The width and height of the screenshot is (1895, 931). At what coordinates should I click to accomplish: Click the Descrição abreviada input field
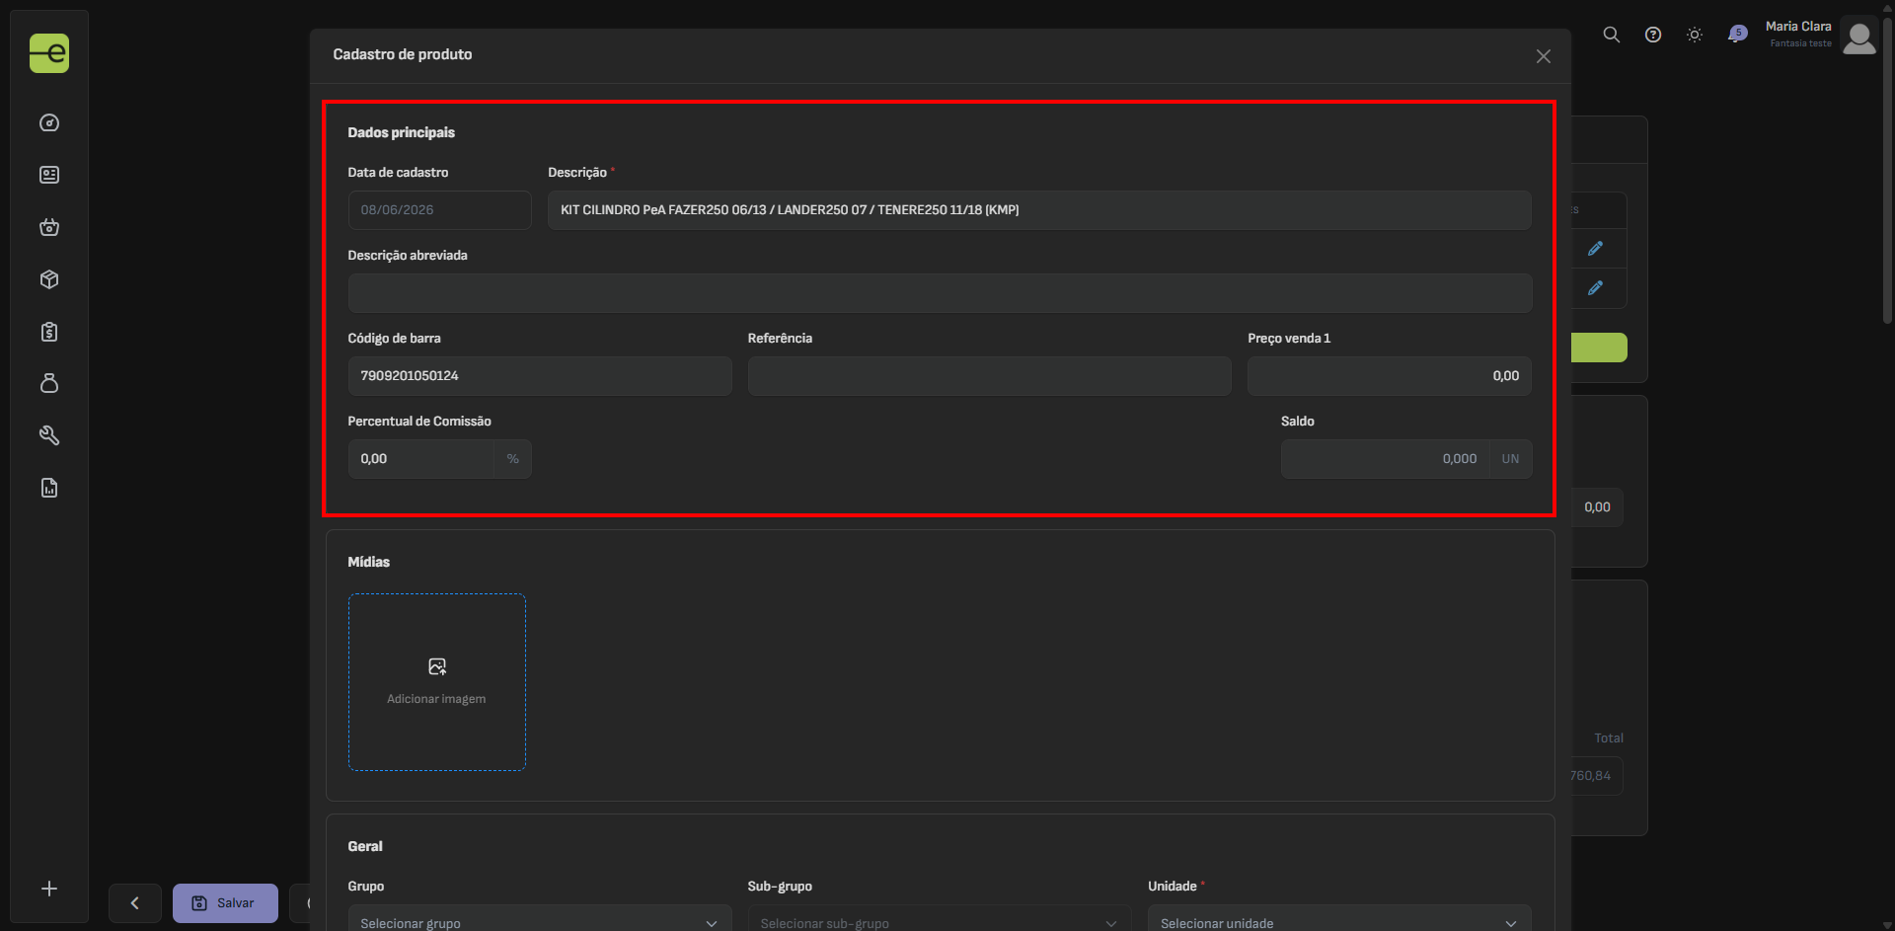pyautogui.click(x=940, y=293)
